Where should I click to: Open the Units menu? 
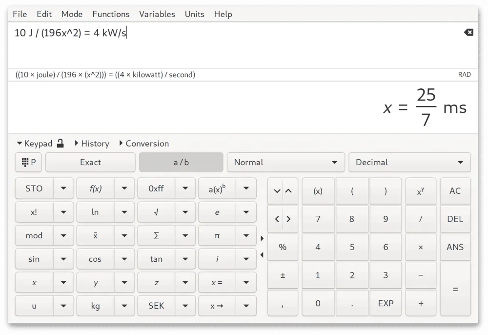pyautogui.click(x=194, y=14)
